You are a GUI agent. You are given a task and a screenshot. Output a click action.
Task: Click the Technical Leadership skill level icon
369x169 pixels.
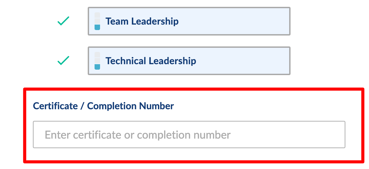(97, 61)
